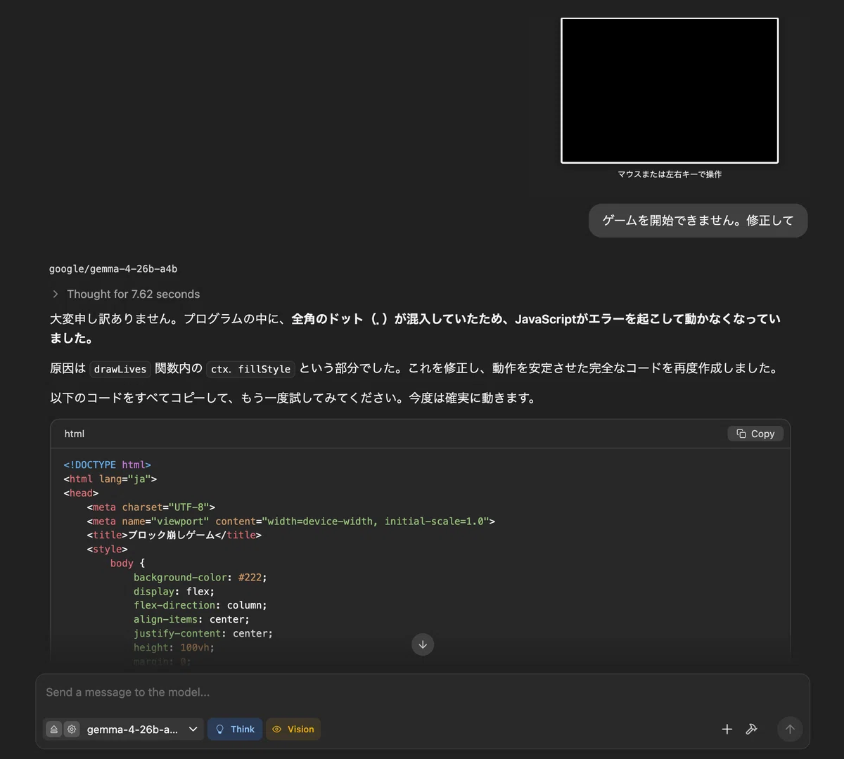Click the html language label
The width and height of the screenshot is (844, 759).
pos(75,434)
